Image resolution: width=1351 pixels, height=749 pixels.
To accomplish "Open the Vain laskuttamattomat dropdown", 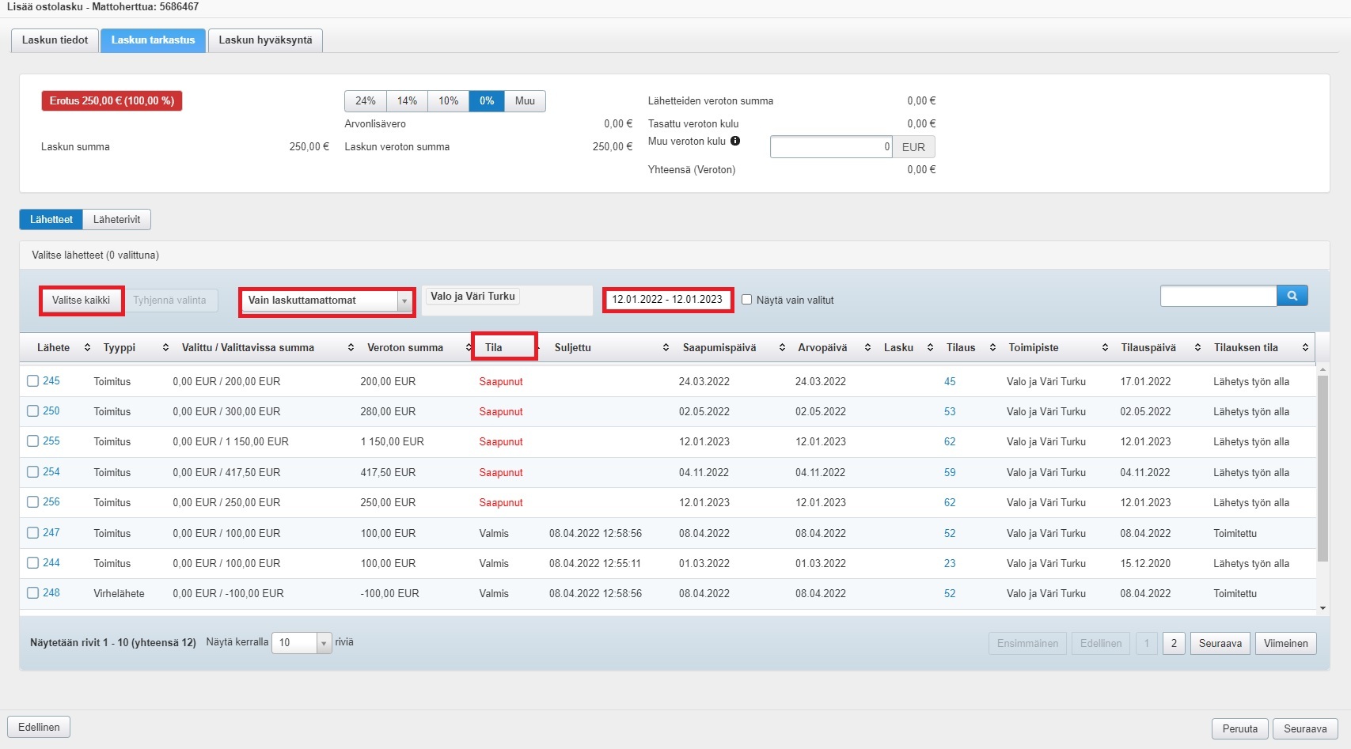I will coord(327,301).
